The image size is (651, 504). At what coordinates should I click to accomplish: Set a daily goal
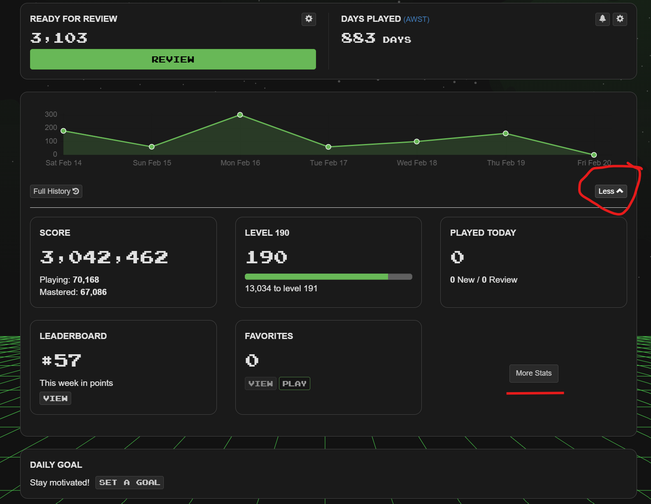[x=129, y=483]
